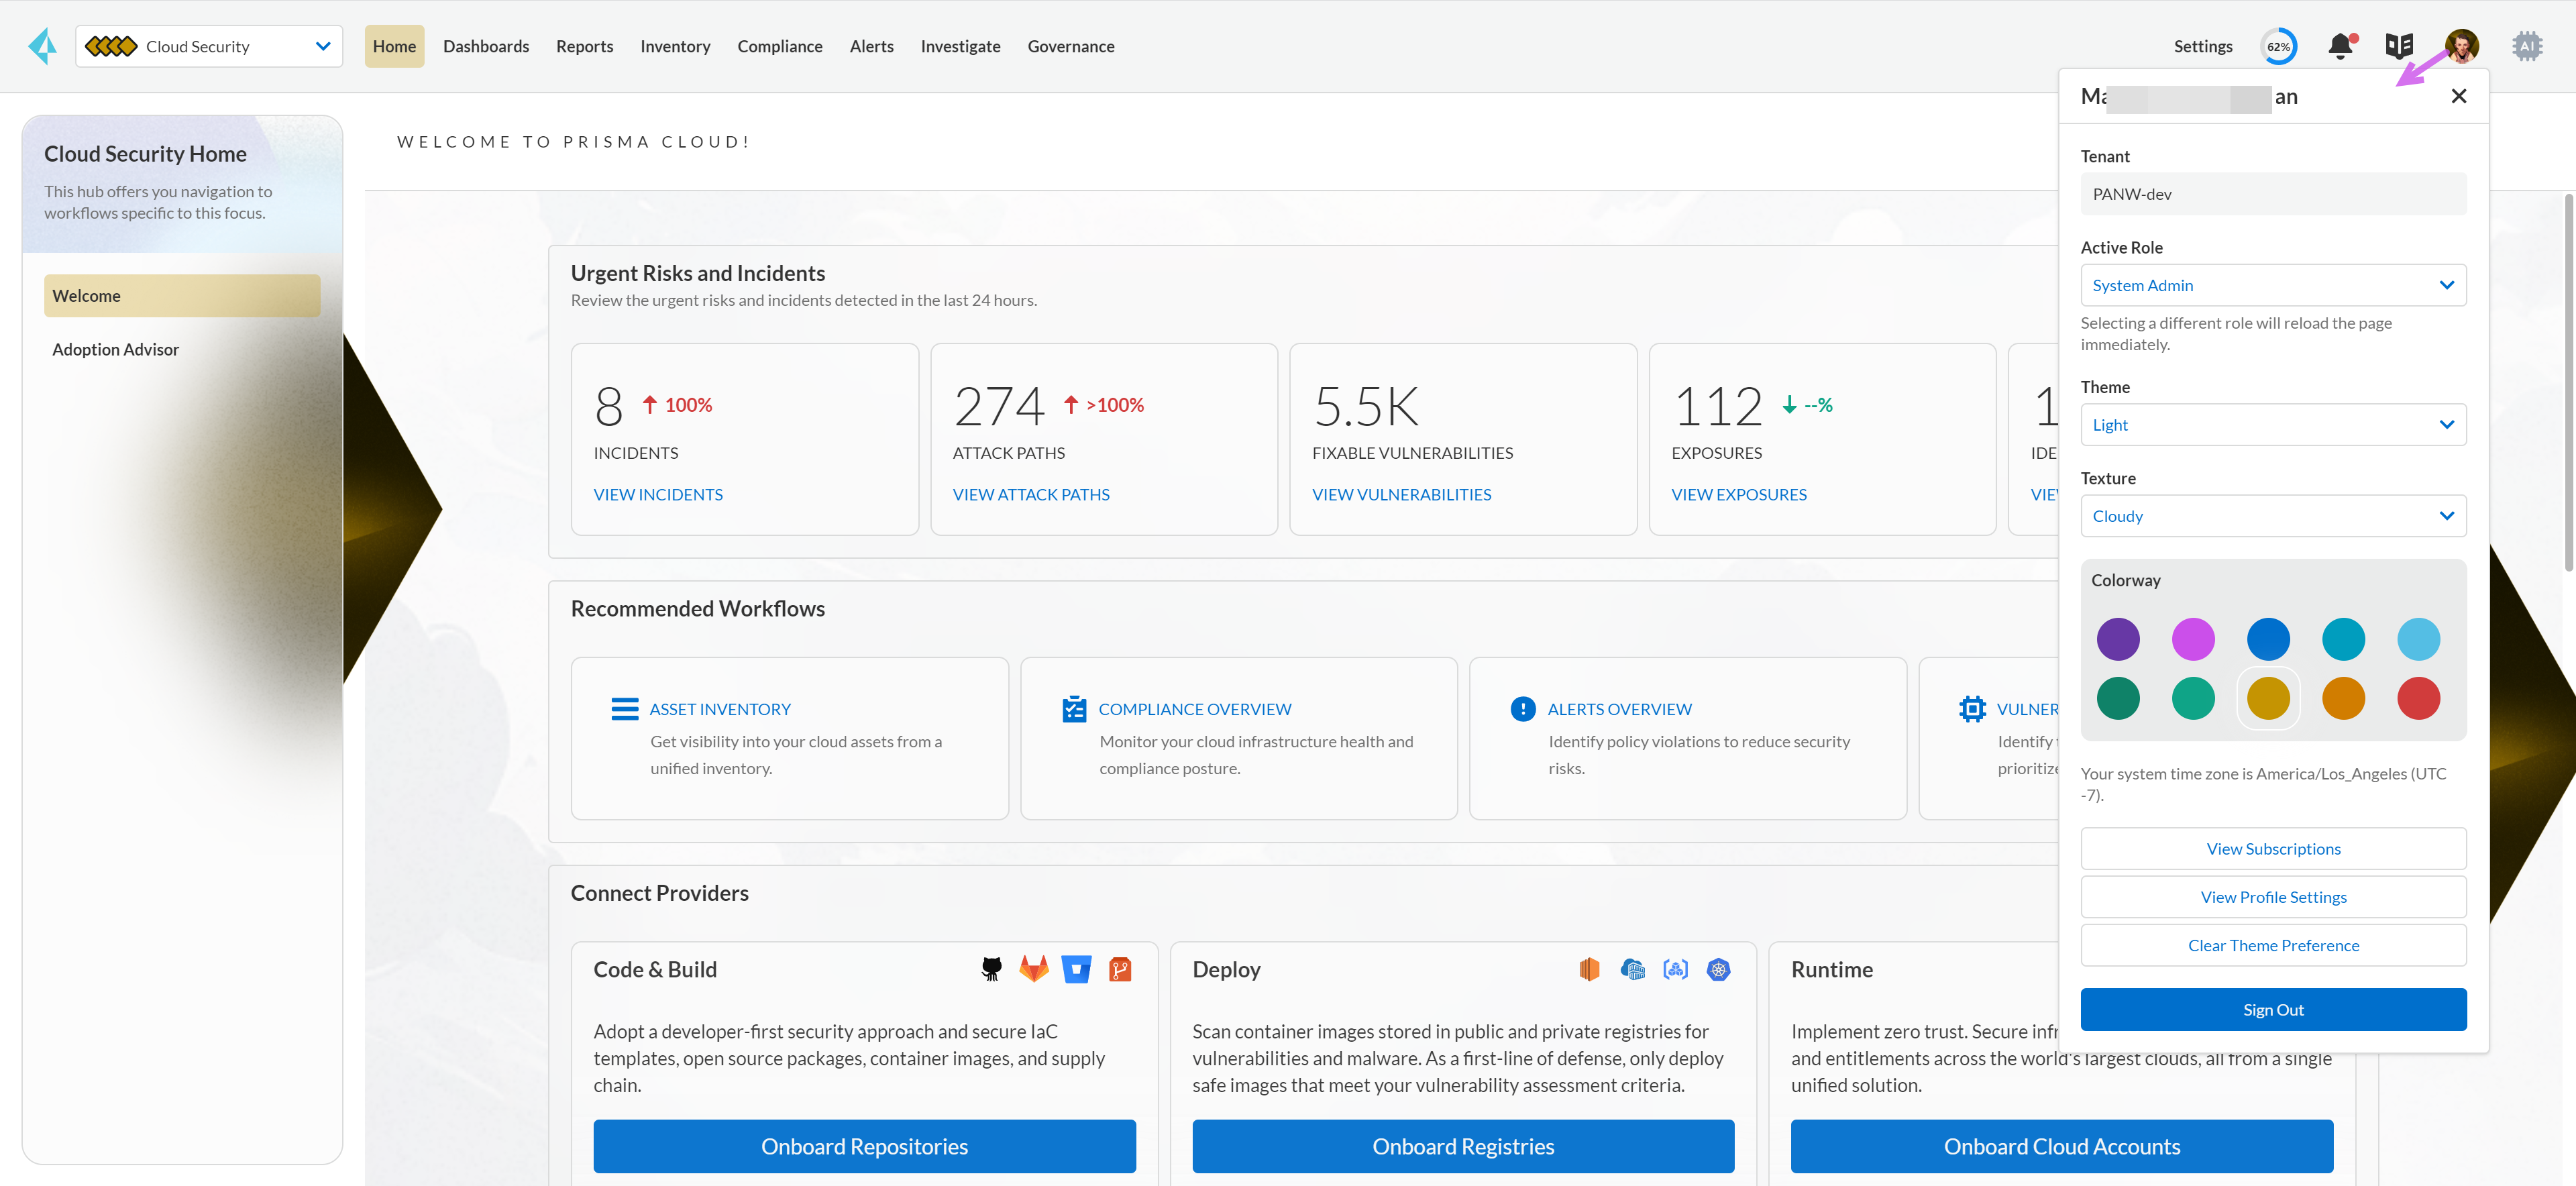Open the VIEW ATTACK PATHS link
This screenshot has width=2576, height=1186.
pos(1031,494)
